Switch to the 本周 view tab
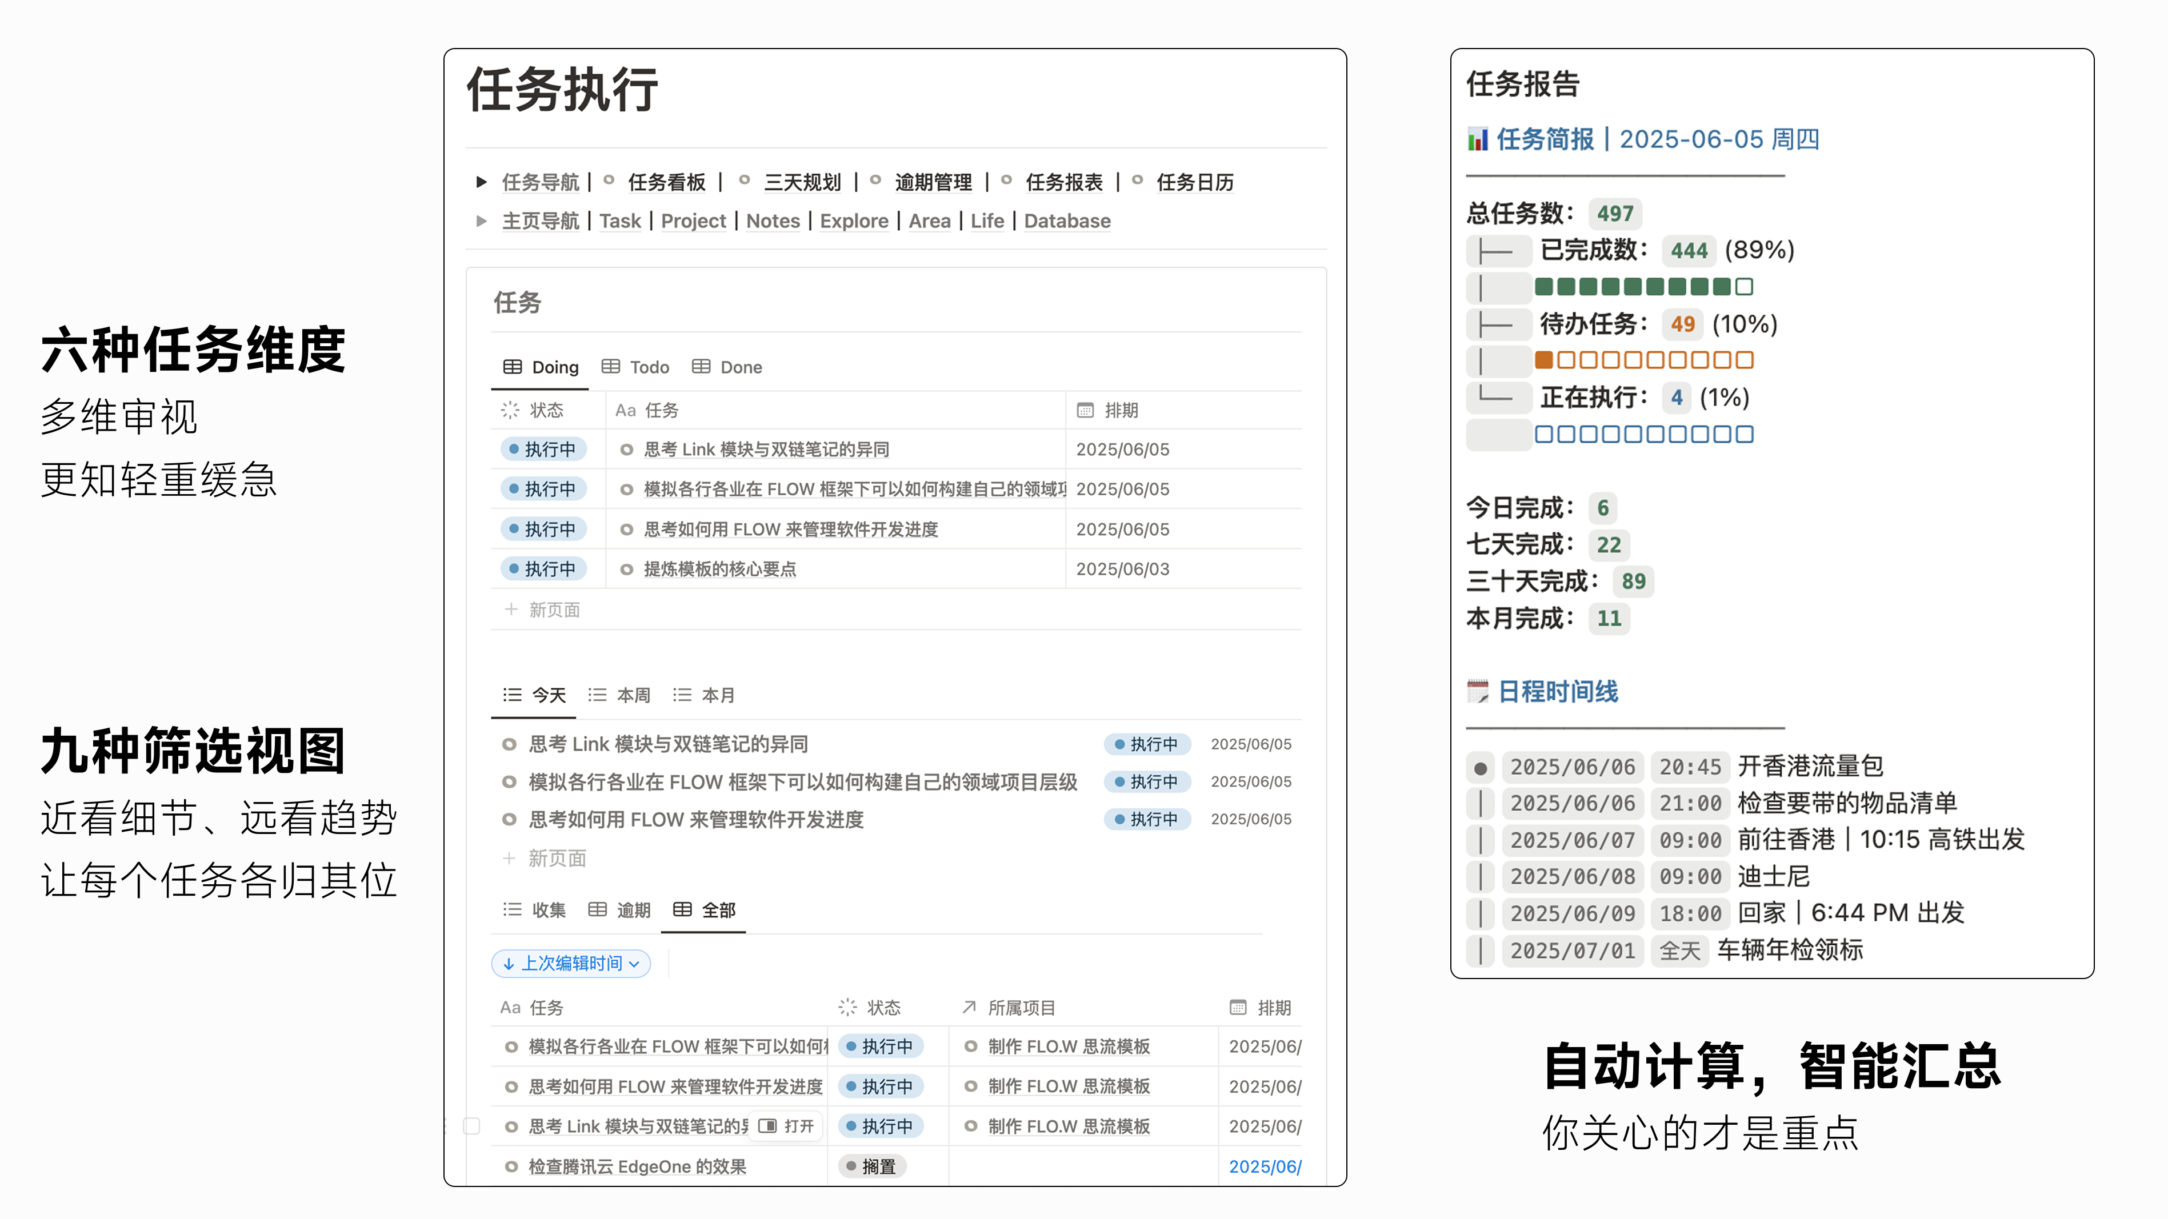This screenshot has width=2168, height=1219. 633,695
